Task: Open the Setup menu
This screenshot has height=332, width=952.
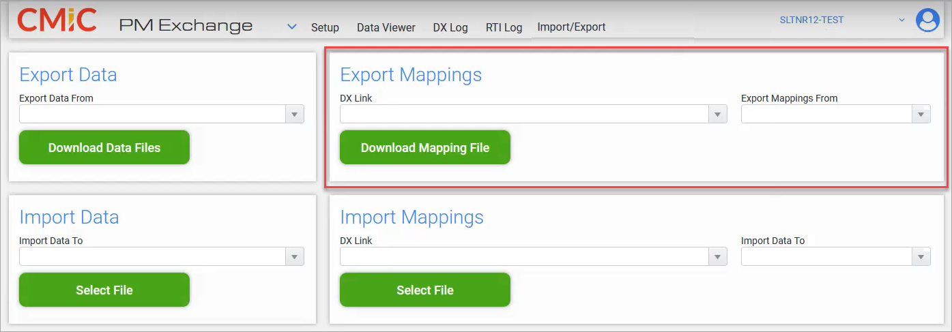Action: [x=325, y=28]
